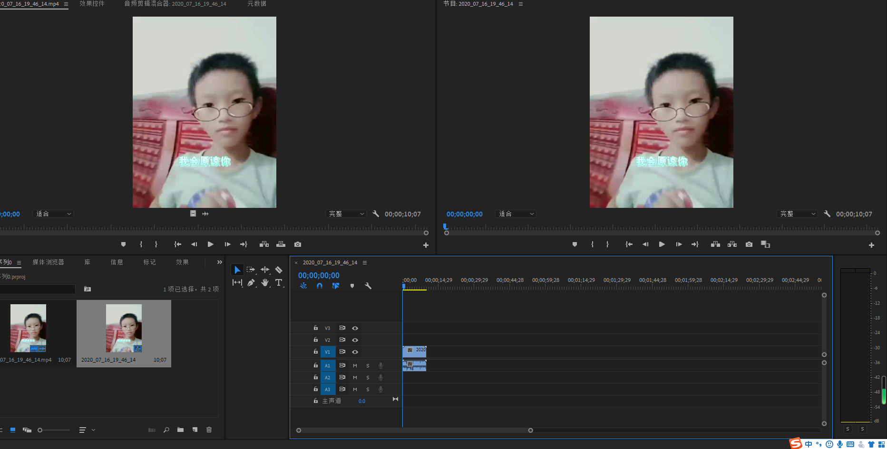The height and width of the screenshot is (449, 887).
Task: Open Source monitor zoom dropdown 适合
Action: coord(53,214)
